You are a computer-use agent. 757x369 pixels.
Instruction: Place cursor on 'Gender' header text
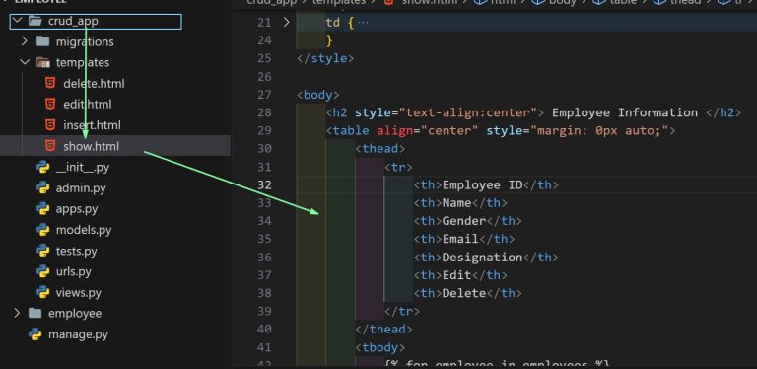coord(464,221)
